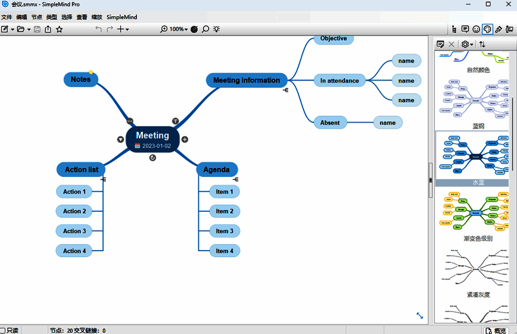Open the outline tree panel

[453, 29]
